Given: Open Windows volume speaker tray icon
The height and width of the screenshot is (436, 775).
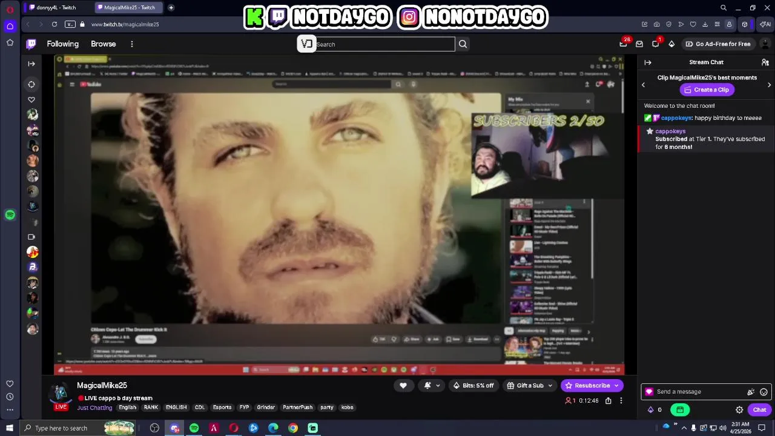Looking at the screenshot, I should pyautogui.click(x=722, y=428).
